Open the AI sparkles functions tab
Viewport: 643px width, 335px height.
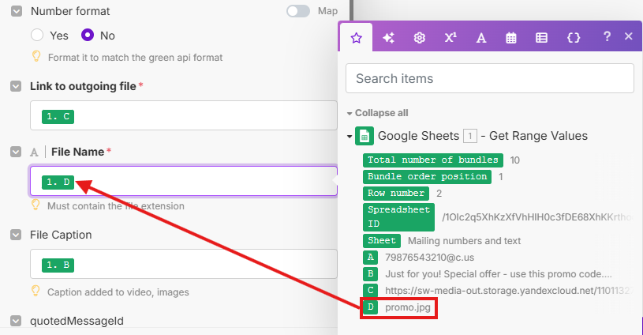click(388, 37)
